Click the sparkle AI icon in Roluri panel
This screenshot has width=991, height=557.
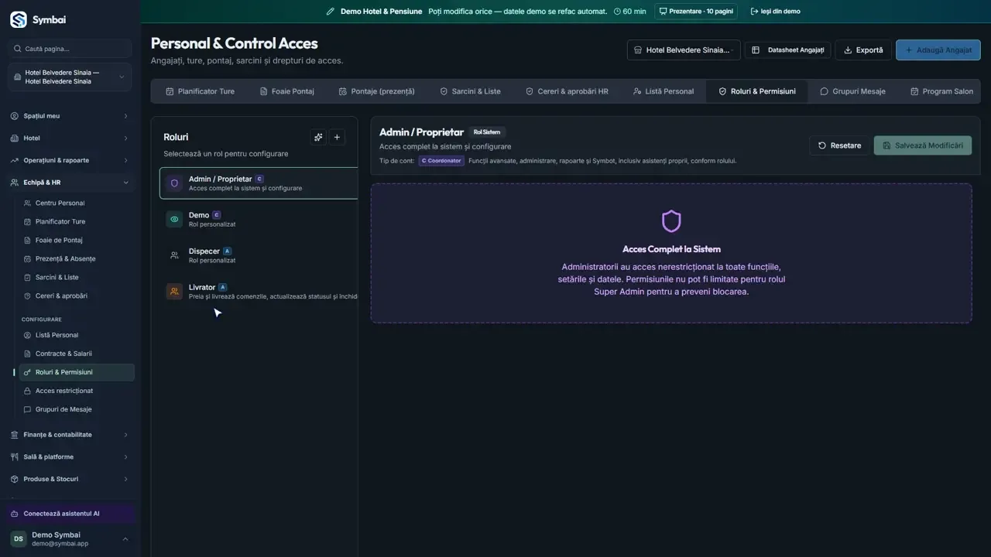point(318,137)
